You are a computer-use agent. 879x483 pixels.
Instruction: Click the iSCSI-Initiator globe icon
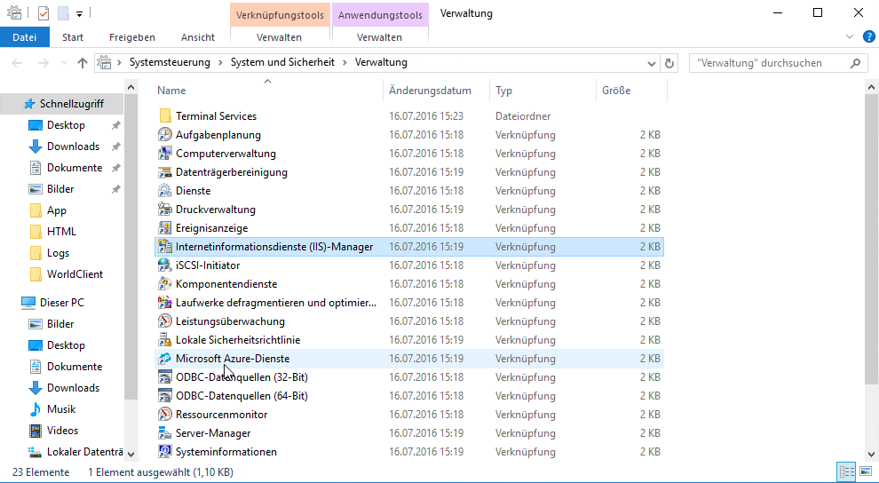click(164, 265)
